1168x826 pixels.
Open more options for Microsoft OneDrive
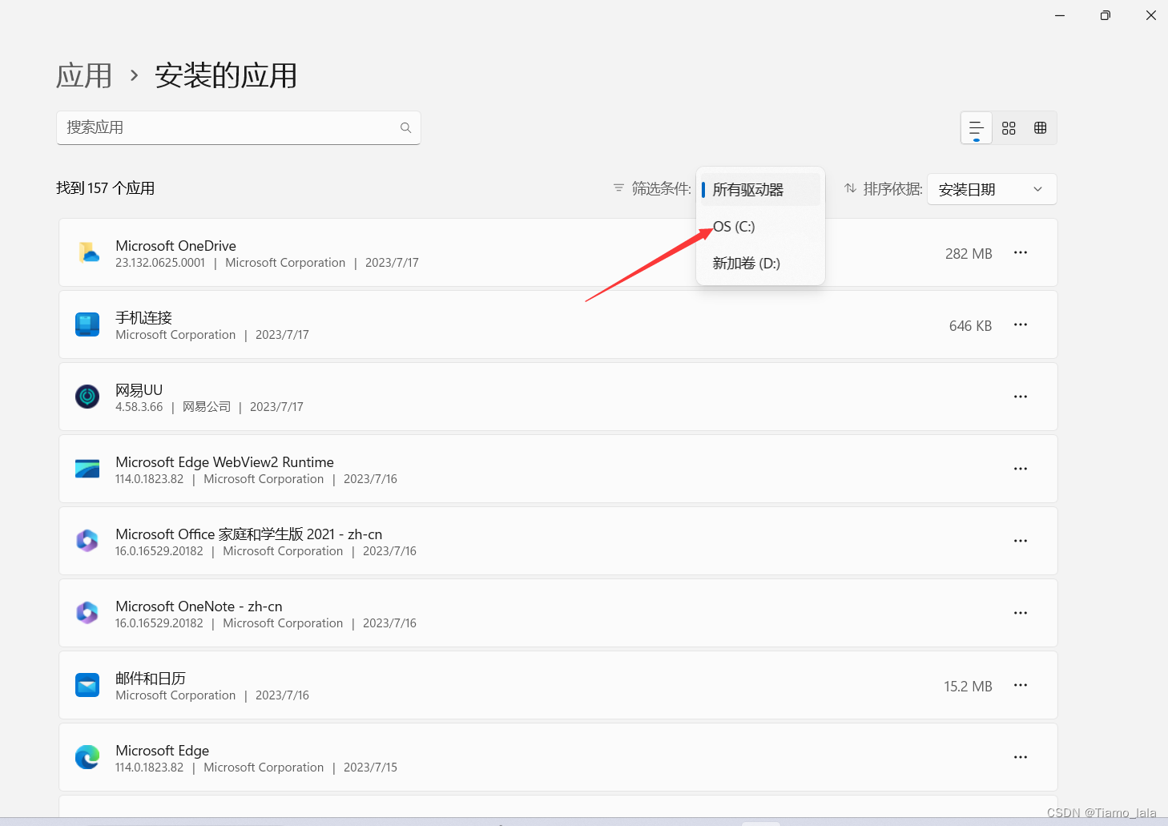point(1021,252)
